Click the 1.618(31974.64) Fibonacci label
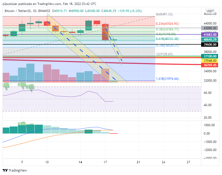Screen dimensions: 222x175 coord(167,79)
